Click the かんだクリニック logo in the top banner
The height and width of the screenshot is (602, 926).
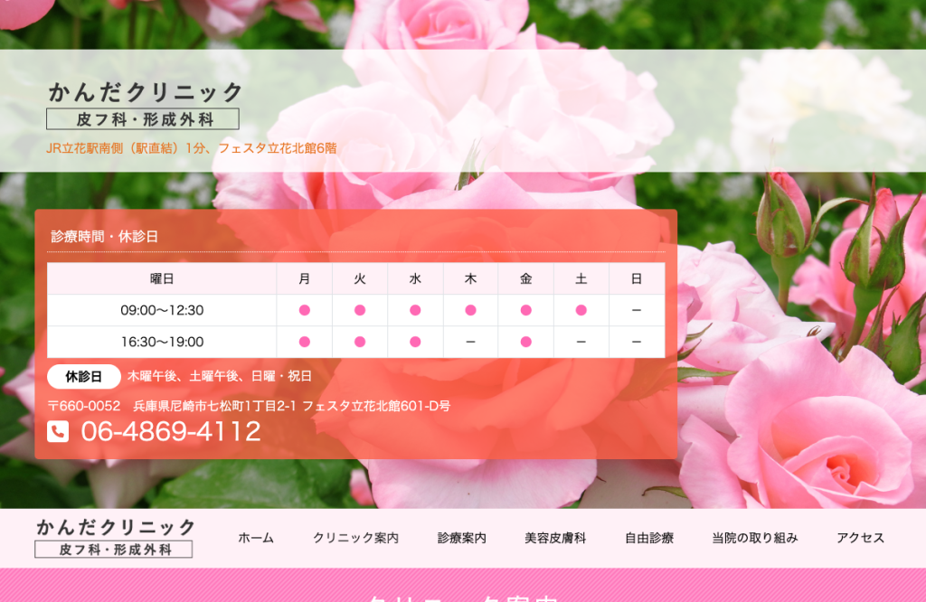[x=144, y=105]
